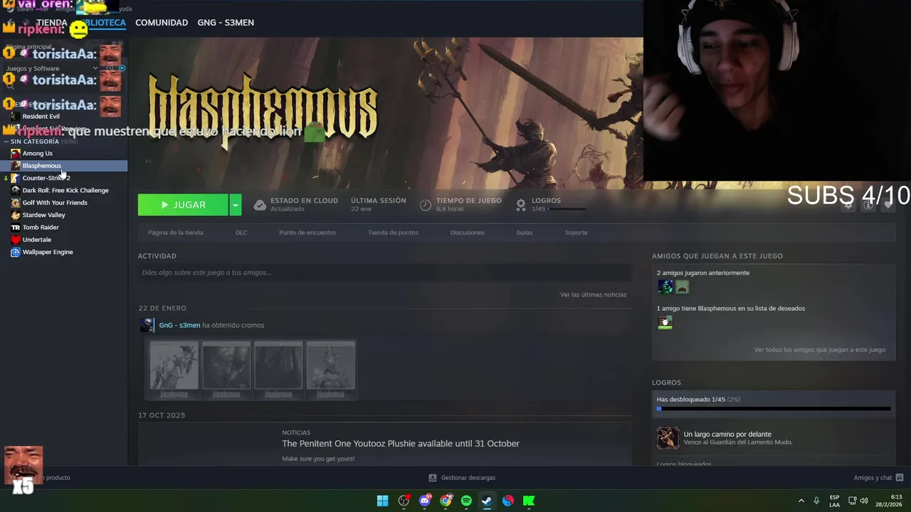This screenshot has height=512, width=911.
Task: Select the Counter-Strike 2 library icon
Action: (x=15, y=178)
